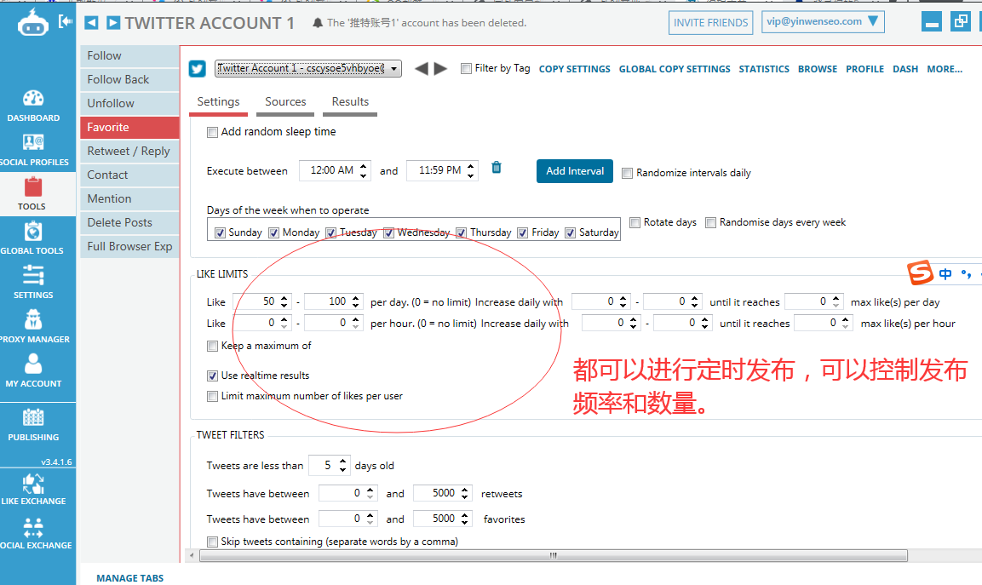Open the Twitter Account 1 selector dropdown

pyautogui.click(x=393, y=69)
